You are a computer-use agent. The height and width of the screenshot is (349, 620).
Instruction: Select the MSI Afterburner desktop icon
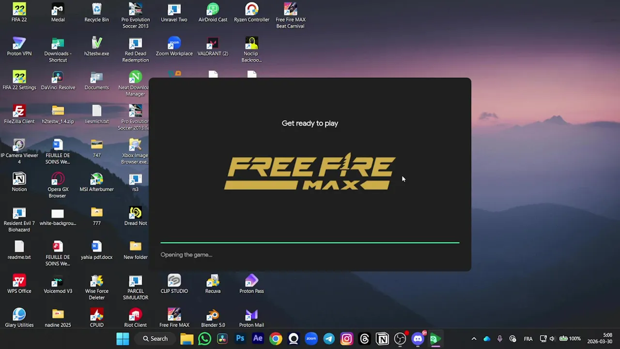point(96,182)
